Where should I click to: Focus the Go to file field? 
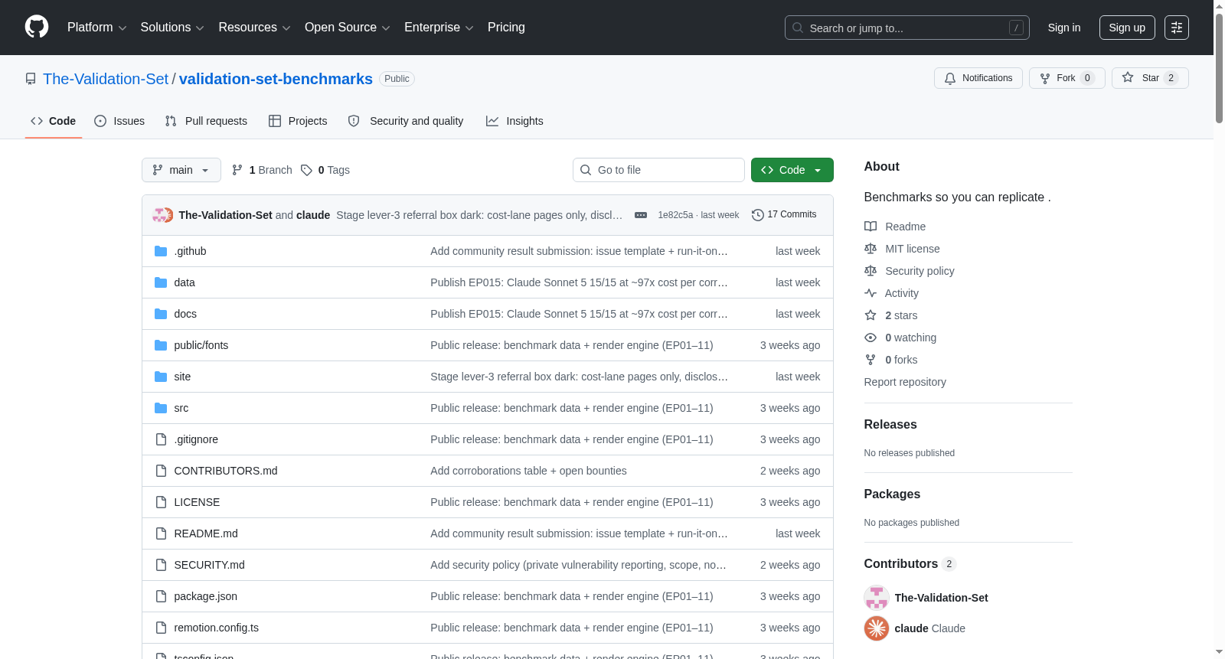(658, 170)
